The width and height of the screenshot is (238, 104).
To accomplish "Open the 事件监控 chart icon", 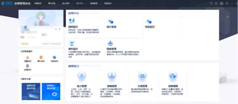I will point(72,43).
